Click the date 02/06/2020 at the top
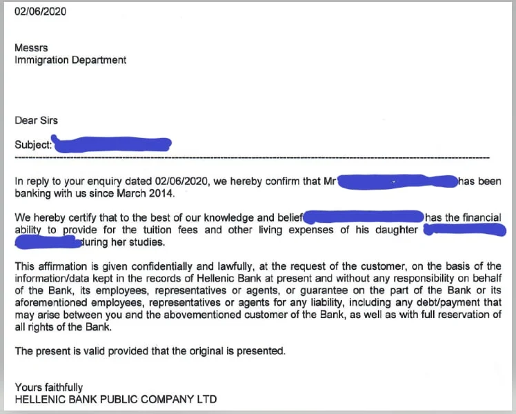The image size is (516, 414). [41, 11]
